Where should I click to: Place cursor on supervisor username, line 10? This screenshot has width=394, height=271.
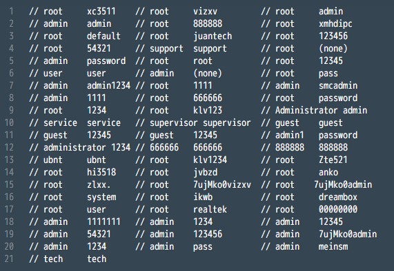(174, 123)
